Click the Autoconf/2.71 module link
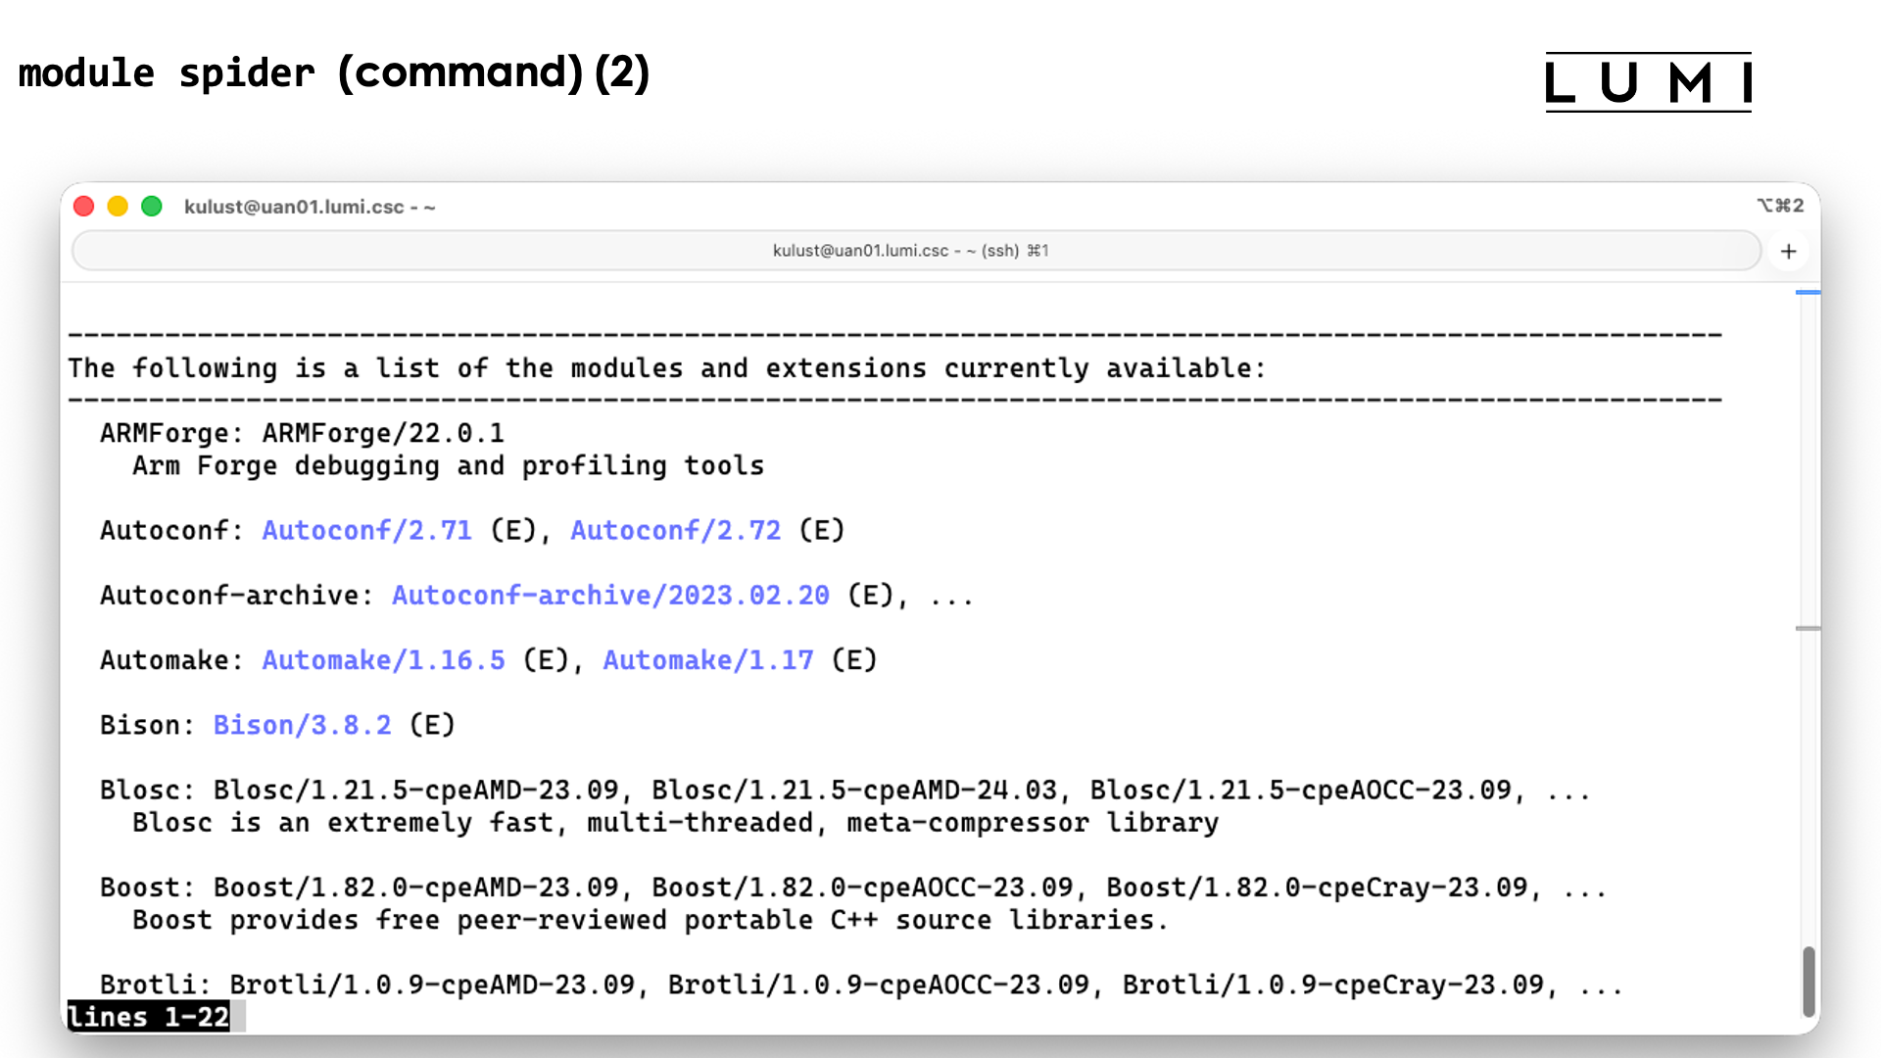1881x1058 pixels. (x=366, y=530)
